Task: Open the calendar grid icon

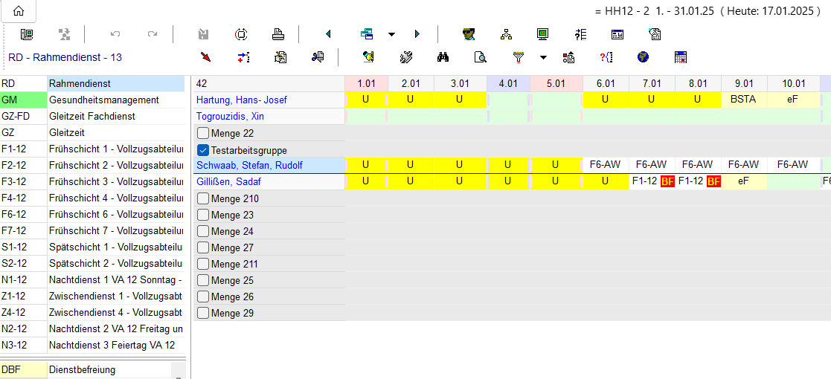Action: [680, 56]
